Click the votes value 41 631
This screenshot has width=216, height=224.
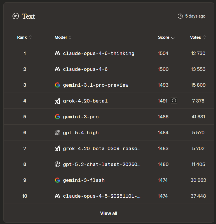198,117
